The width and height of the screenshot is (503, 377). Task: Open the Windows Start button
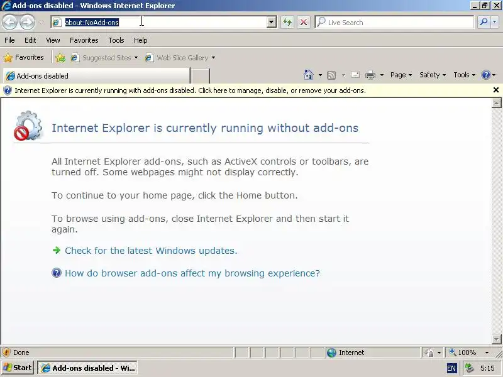click(18, 368)
